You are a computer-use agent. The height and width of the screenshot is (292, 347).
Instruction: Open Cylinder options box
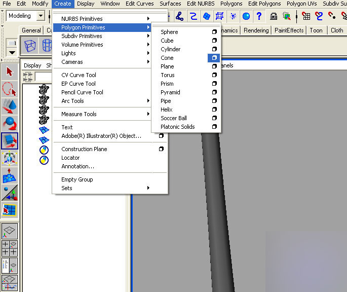click(214, 49)
